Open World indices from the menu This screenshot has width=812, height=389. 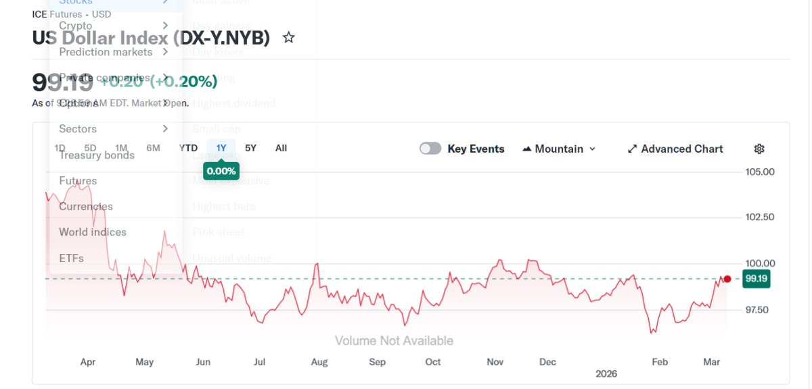pyautogui.click(x=93, y=232)
